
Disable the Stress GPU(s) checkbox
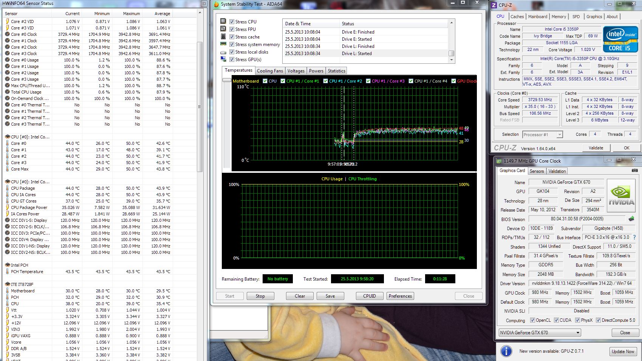click(x=232, y=59)
